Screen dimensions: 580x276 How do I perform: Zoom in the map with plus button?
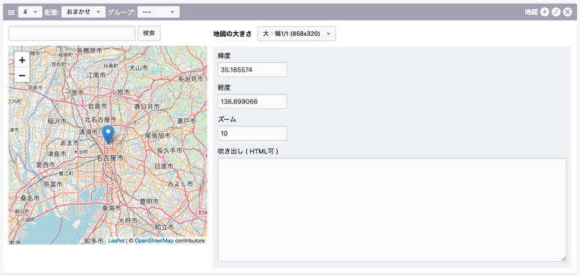point(22,60)
